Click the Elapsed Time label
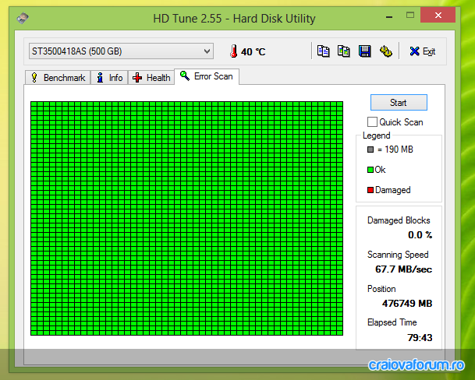Viewport: 475px width, 380px height. coord(392,322)
